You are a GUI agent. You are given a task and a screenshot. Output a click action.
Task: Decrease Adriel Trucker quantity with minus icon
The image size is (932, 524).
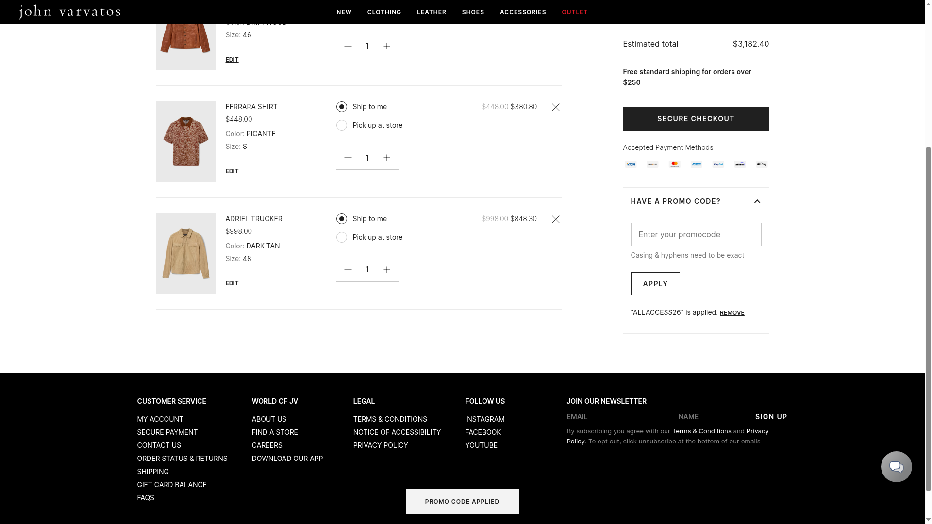(348, 270)
